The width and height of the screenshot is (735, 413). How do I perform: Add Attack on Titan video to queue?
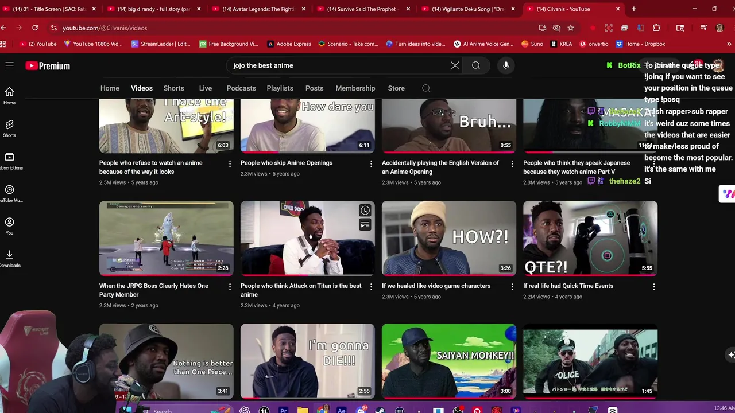pyautogui.click(x=365, y=225)
